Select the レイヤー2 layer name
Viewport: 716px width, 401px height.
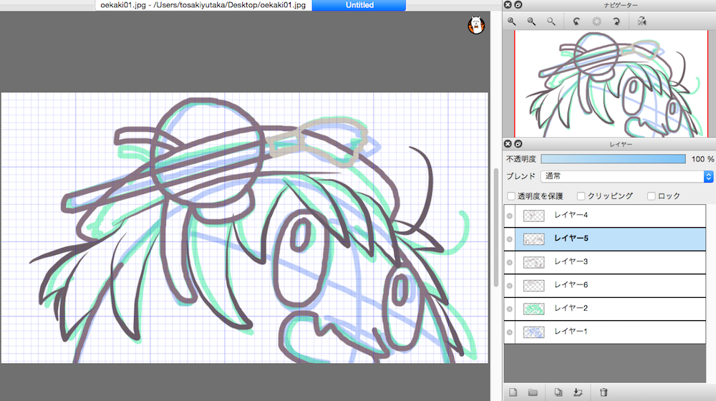[571, 309]
